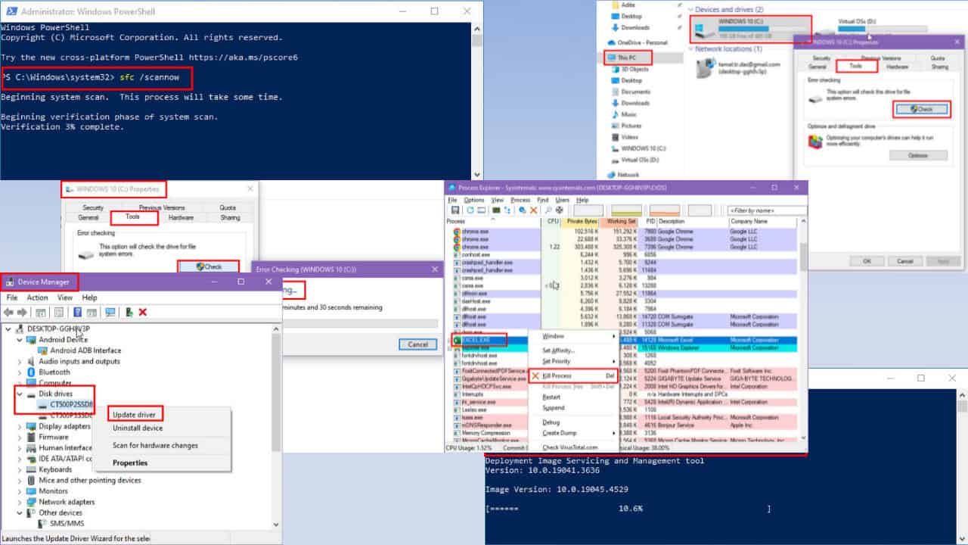
Task: Open the Action menu in Device Manager
Action: pos(37,297)
